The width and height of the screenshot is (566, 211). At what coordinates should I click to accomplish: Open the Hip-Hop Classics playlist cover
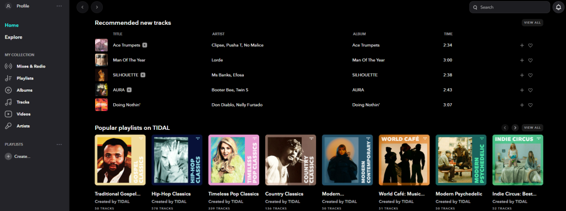pos(177,160)
